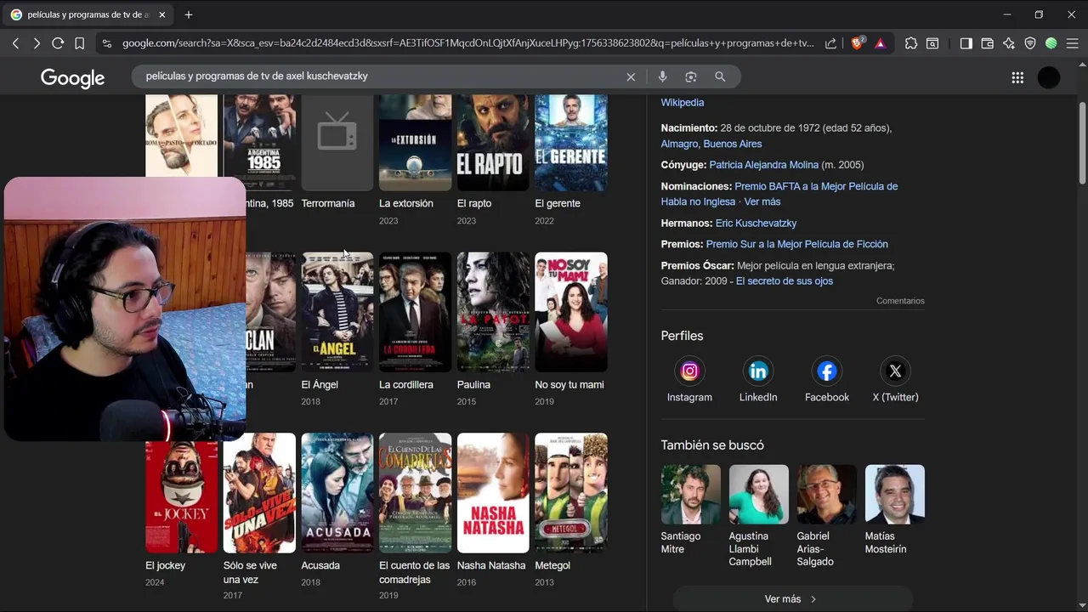
Task: Open El gerente movie poster
Action: point(571,142)
